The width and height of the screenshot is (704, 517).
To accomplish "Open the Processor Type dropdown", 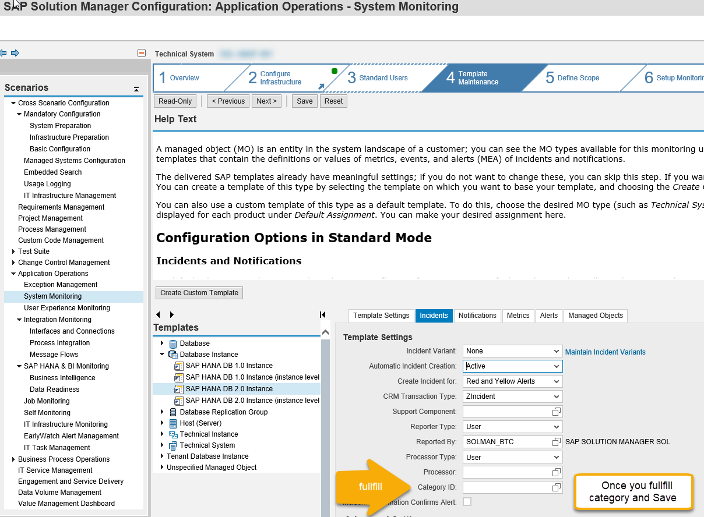I will [557, 457].
